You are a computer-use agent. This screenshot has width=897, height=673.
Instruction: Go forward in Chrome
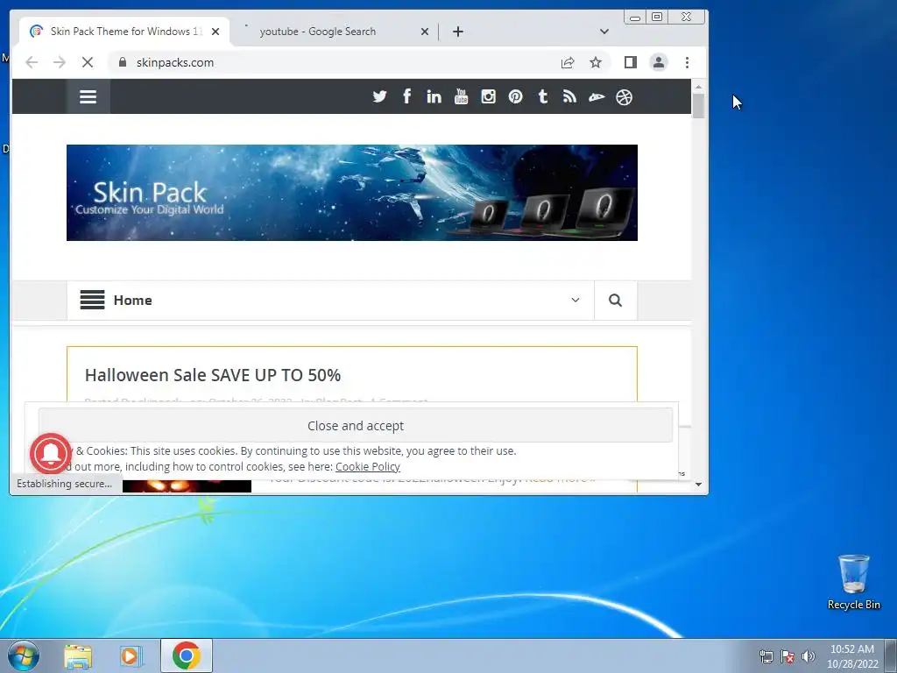coord(60,62)
